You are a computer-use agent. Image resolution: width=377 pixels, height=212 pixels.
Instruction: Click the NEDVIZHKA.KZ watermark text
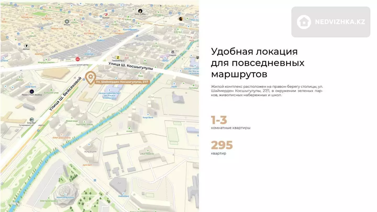(x=340, y=22)
